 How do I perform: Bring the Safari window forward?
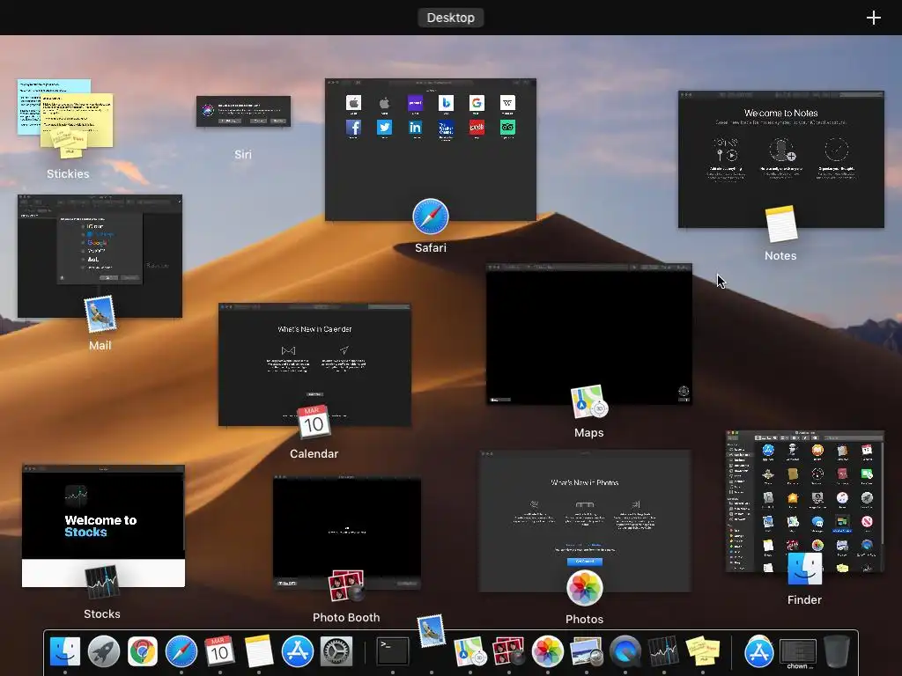click(x=430, y=150)
